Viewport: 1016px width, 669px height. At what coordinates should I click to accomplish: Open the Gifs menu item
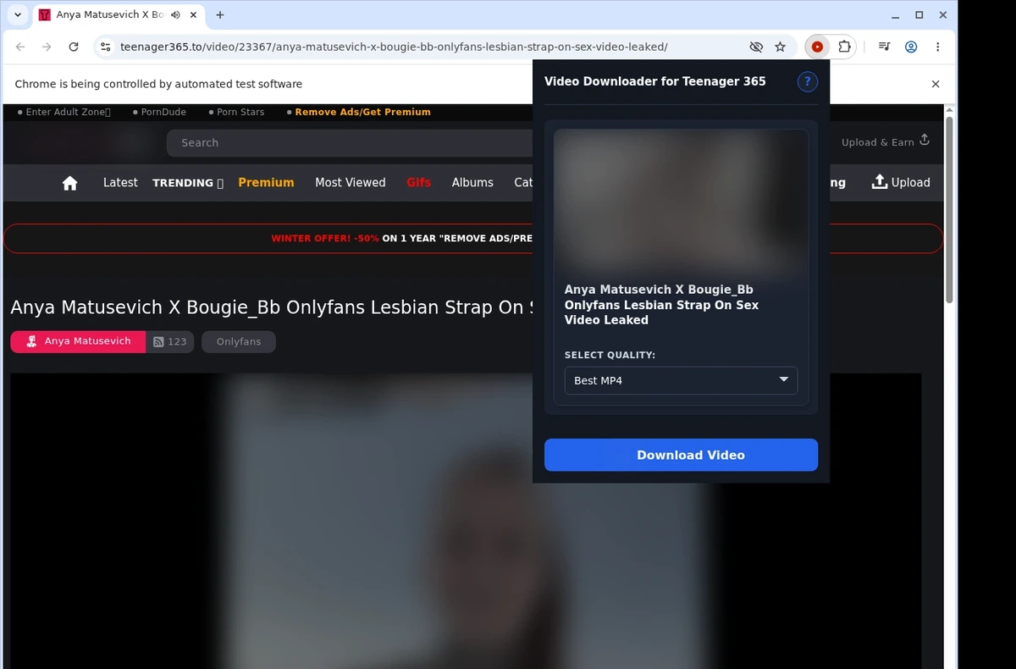[418, 182]
